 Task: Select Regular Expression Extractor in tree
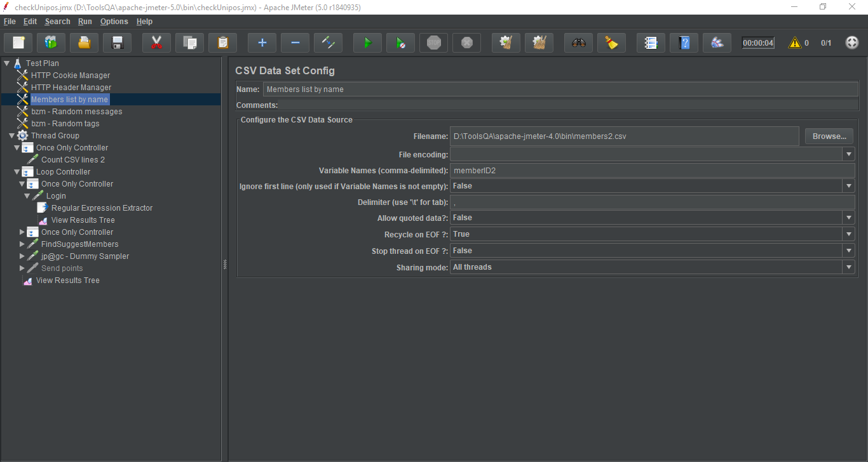tap(102, 208)
